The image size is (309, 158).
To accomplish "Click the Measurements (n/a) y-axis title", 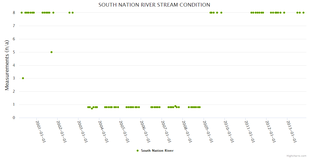I will [x=7, y=65].
